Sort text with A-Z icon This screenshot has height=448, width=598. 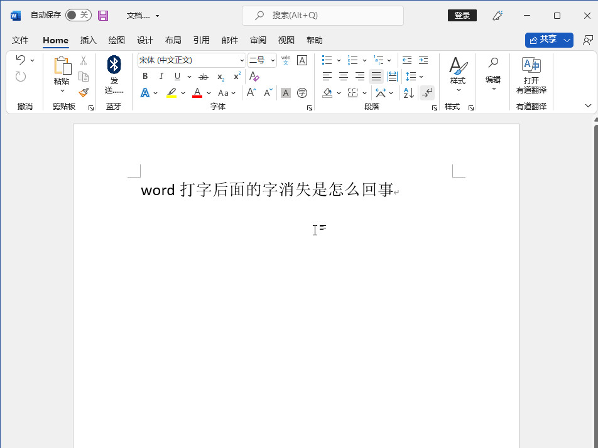pyautogui.click(x=409, y=93)
